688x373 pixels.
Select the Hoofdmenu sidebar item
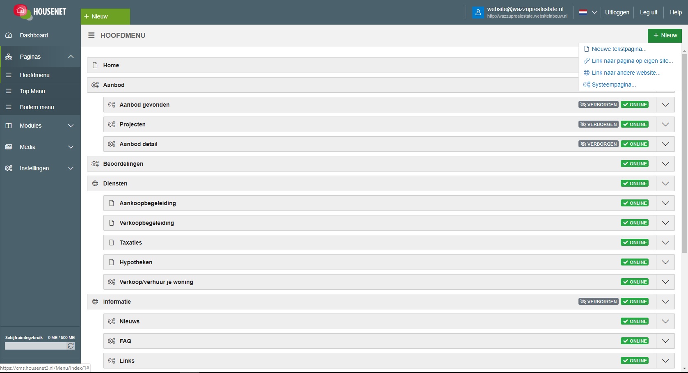[40, 75]
